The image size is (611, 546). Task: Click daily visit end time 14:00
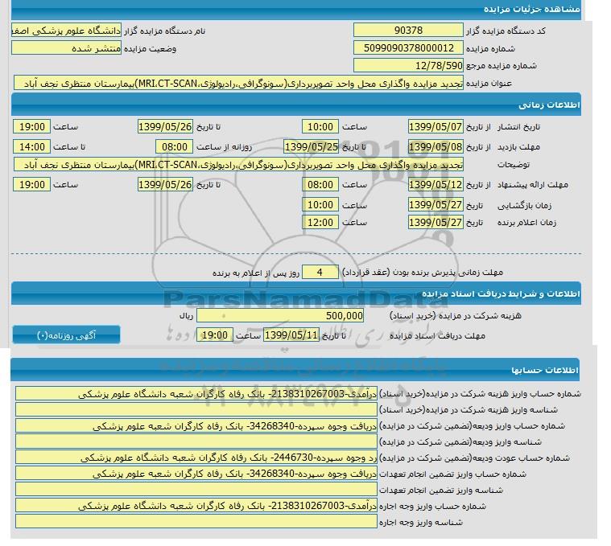tap(32, 146)
